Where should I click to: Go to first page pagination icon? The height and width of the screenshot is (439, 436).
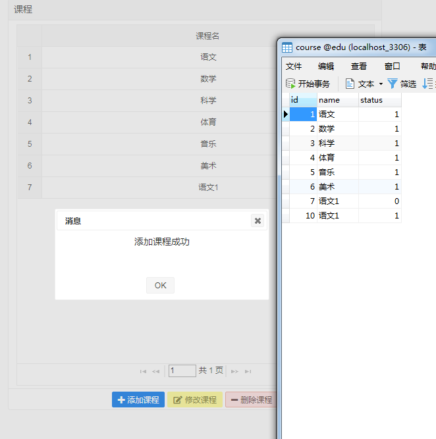click(x=143, y=371)
